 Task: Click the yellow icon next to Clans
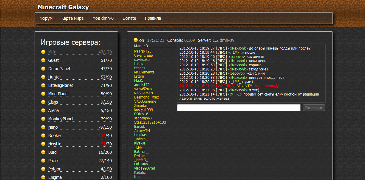pos(43,102)
